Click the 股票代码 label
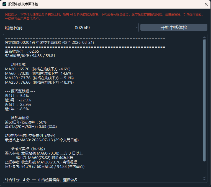 pos(14,28)
